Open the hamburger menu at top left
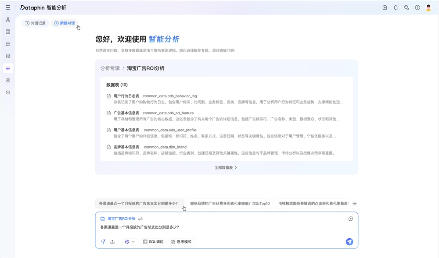 coord(8,7)
